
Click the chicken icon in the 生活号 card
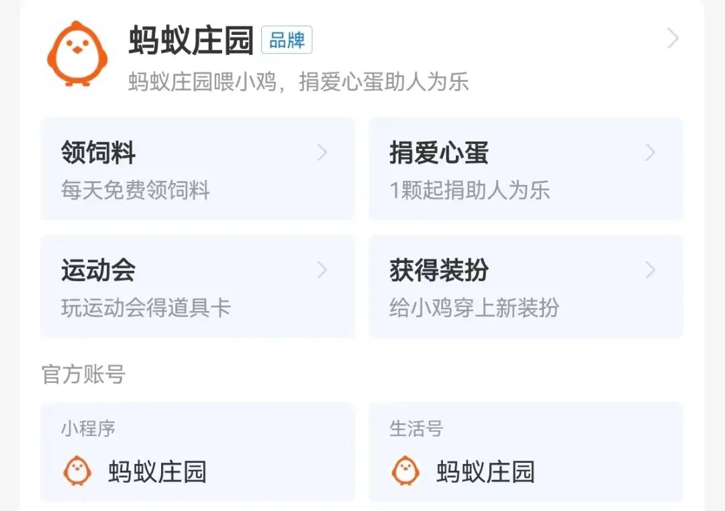405,471
